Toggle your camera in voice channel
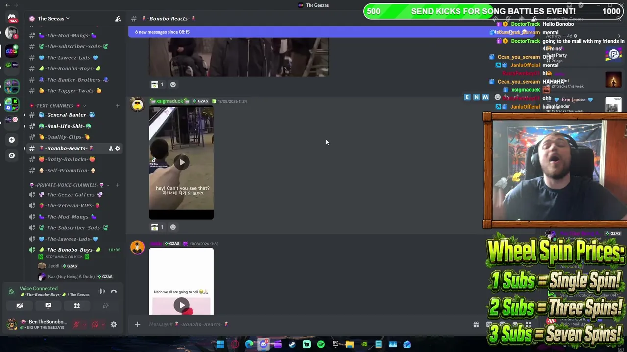This screenshot has width=627, height=352. coord(20,306)
